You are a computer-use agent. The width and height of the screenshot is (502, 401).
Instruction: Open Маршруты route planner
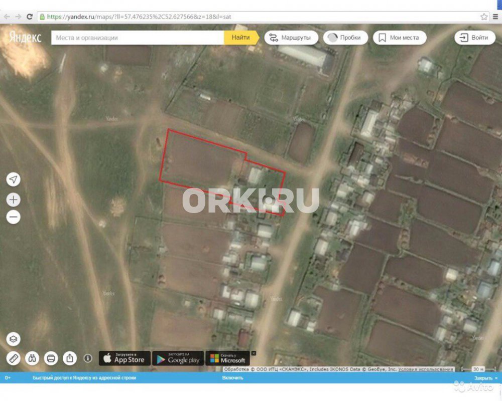290,38
